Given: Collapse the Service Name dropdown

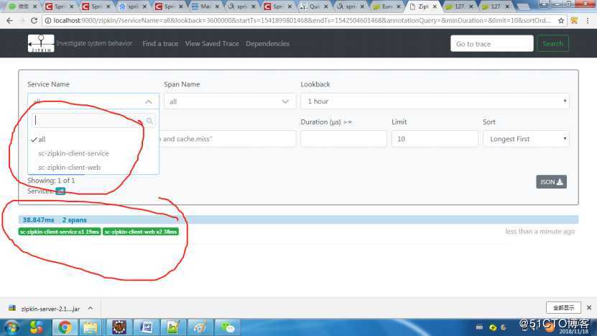Looking at the screenshot, I should (149, 101).
